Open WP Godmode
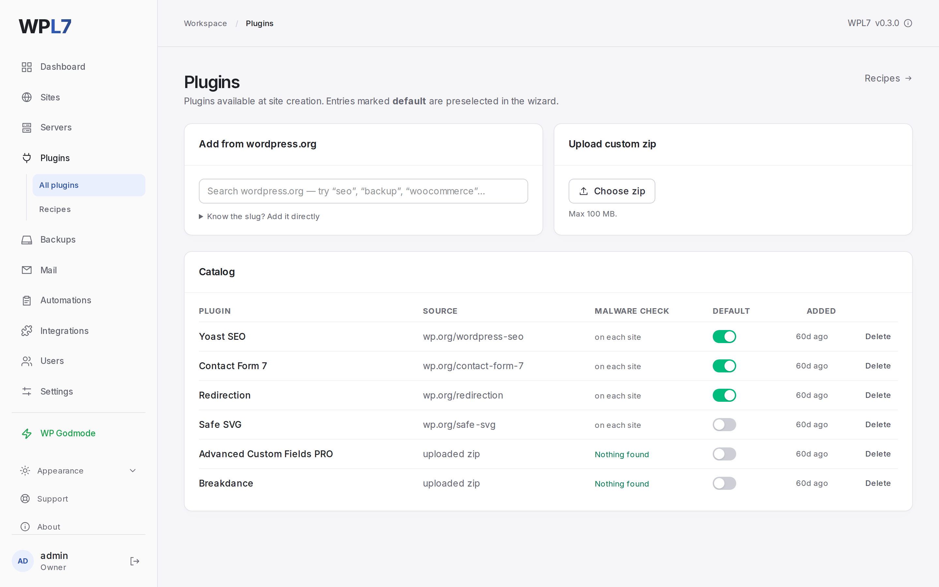Viewport: 939px width, 587px height. 78,433
